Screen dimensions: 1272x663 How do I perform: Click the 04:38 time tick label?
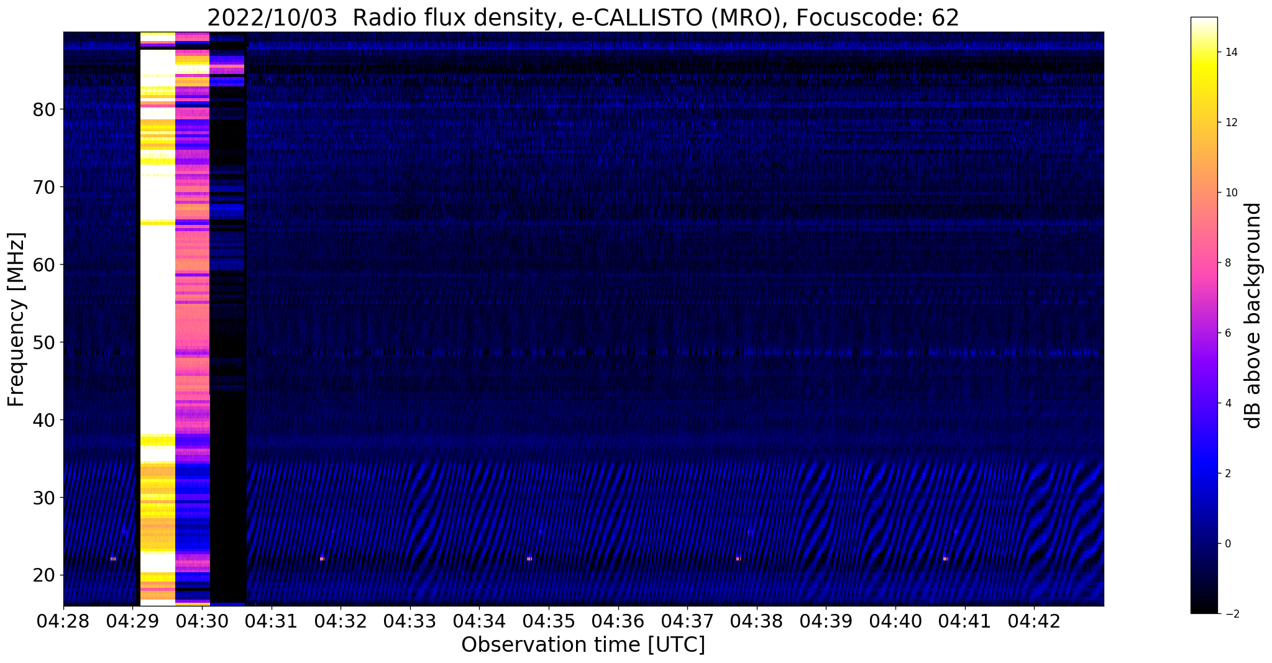point(757,621)
